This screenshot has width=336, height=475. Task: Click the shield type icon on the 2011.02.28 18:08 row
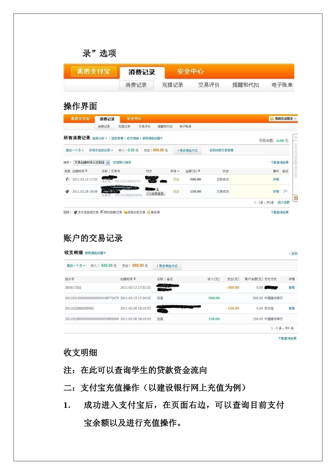tap(67, 192)
